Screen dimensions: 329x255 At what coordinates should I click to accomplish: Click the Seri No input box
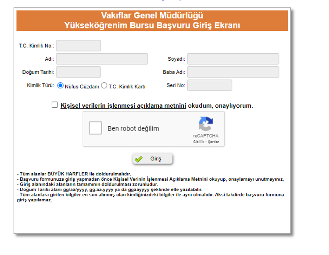pyautogui.click(x=209, y=85)
